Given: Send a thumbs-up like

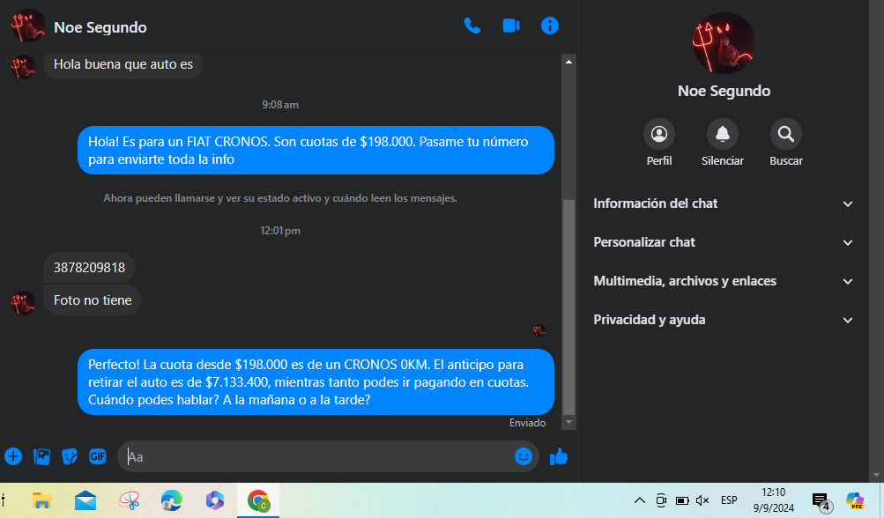Looking at the screenshot, I should coord(559,456).
